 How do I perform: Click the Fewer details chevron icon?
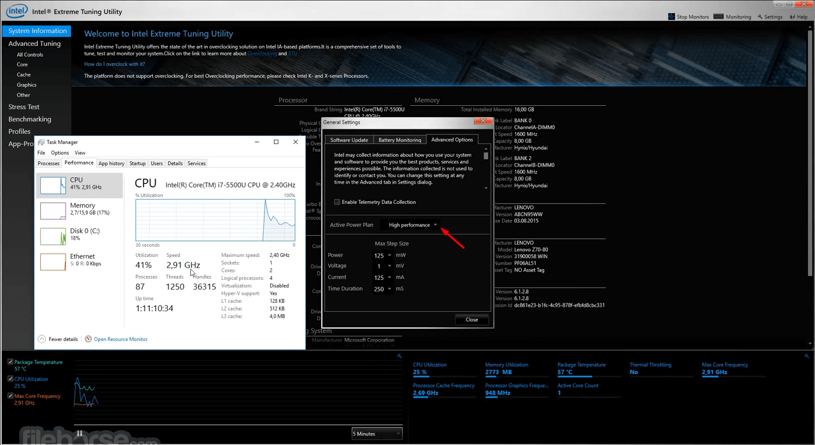pyautogui.click(x=42, y=339)
